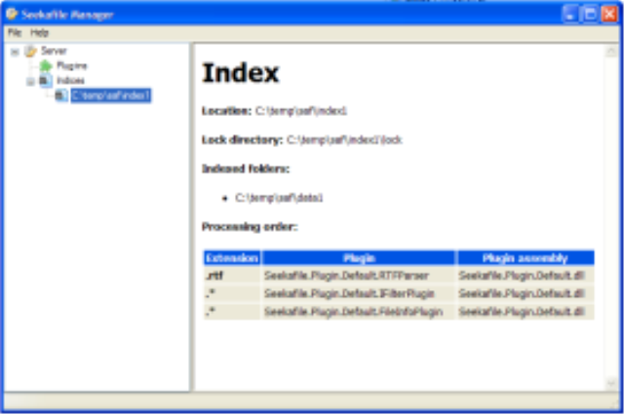Maximize the Seekafile Manager window
This screenshot has height=414, width=624.
pos(589,15)
